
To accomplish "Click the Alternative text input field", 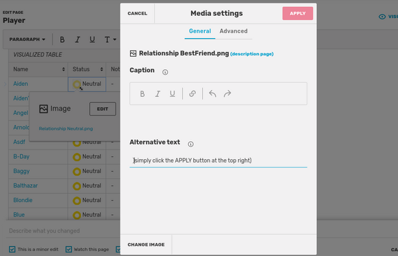I will [218, 161].
